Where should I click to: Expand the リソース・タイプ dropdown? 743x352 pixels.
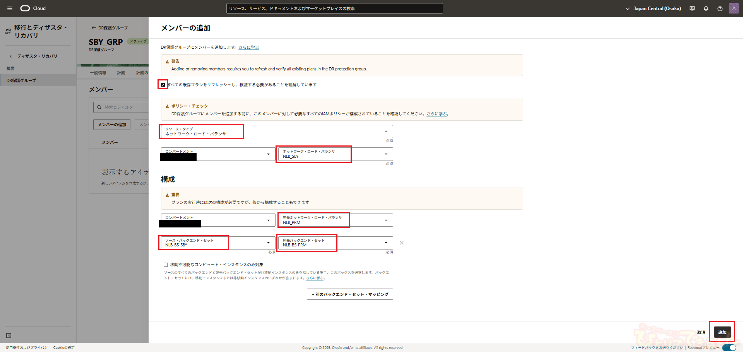277,132
